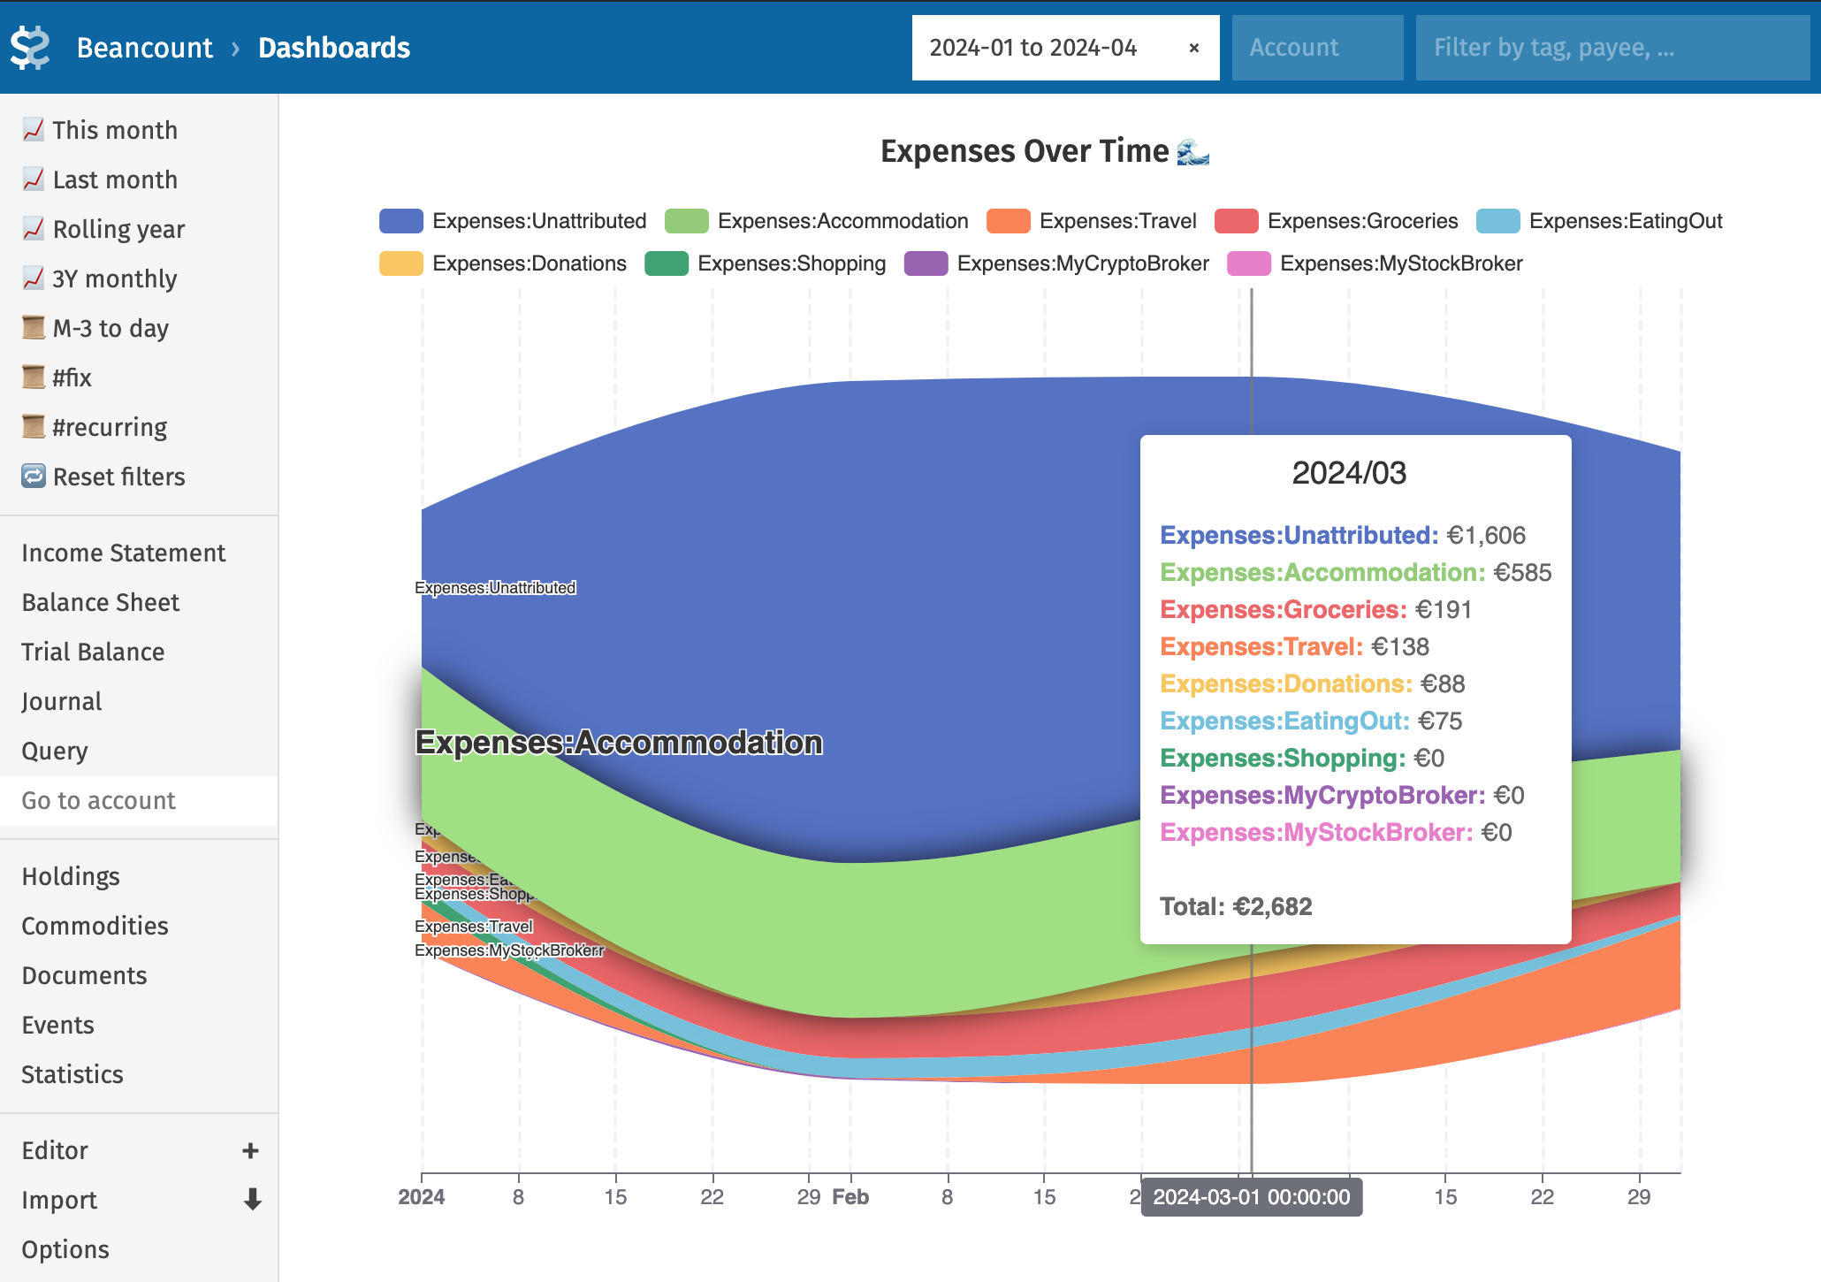The width and height of the screenshot is (1821, 1282).
Task: Click the refresh icon beside Reset filters
Action: click(x=33, y=477)
